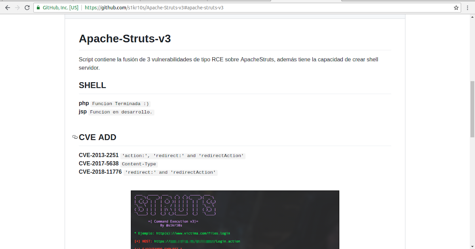
Task: Click the STRUTS terminal screenshot image
Action: [x=235, y=219]
